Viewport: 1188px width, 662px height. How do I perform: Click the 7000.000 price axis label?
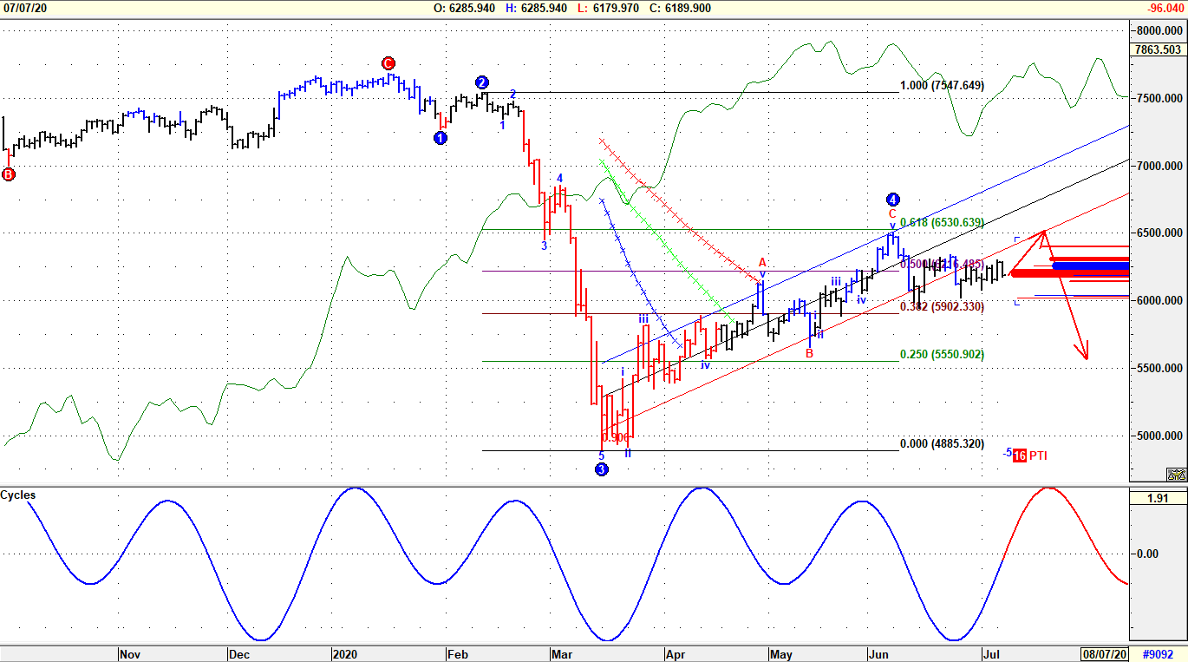click(1159, 166)
